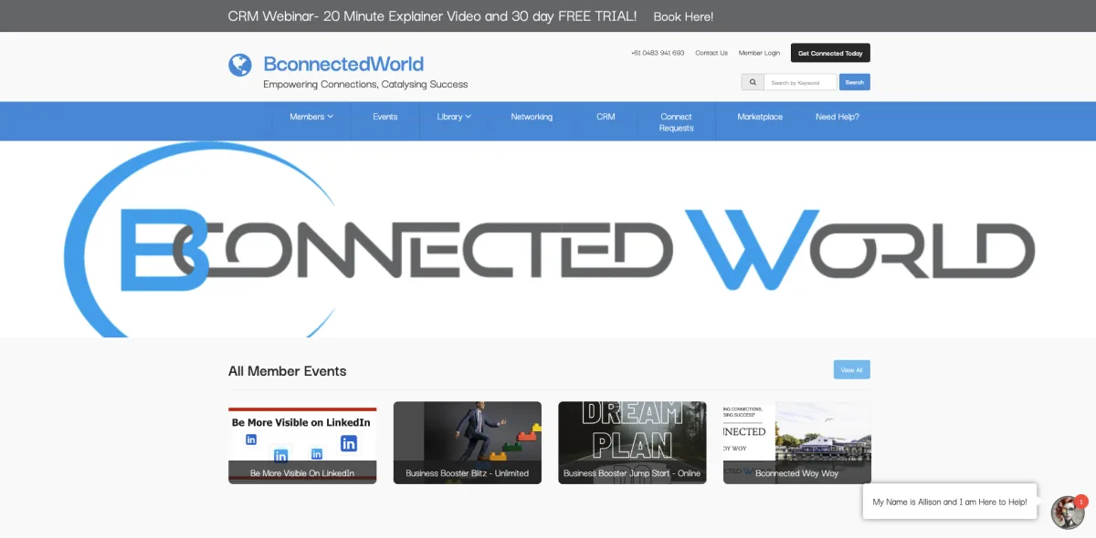
Task: Click View All member events button
Action: click(851, 369)
